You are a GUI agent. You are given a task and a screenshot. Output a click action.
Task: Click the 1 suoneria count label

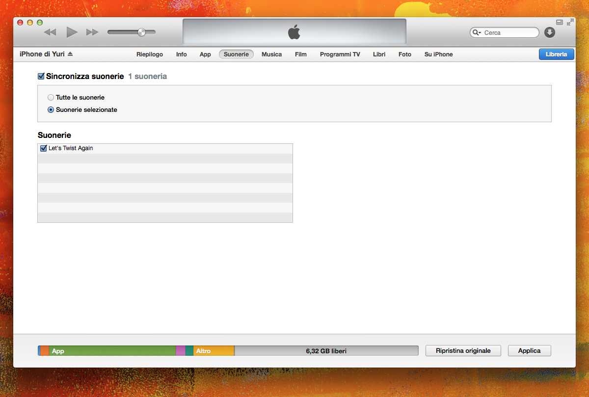point(147,77)
